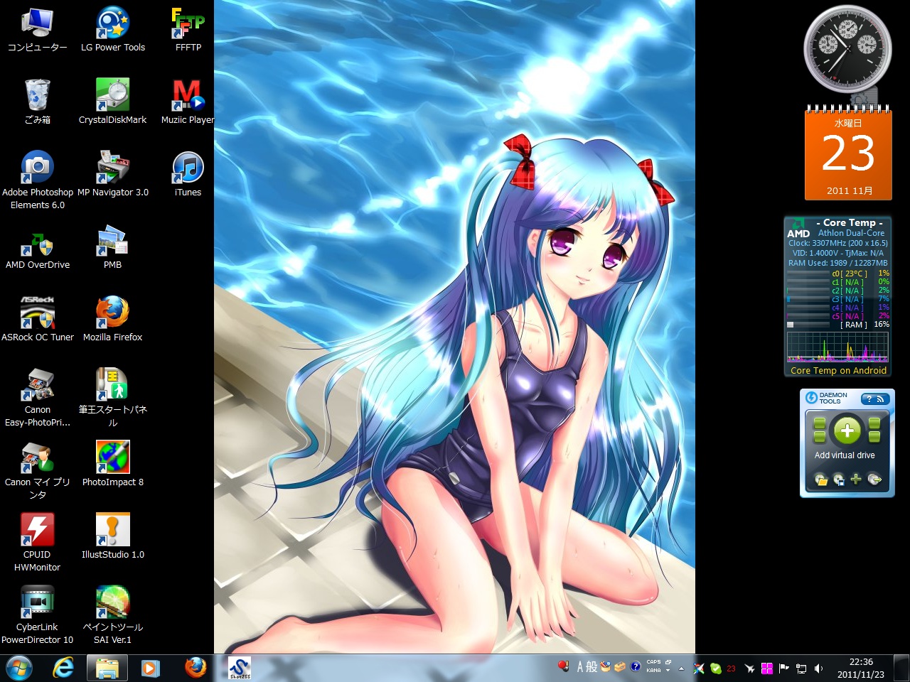Open Windows Explorer from the taskbar
Viewport: 910px width, 682px height.
107,668
